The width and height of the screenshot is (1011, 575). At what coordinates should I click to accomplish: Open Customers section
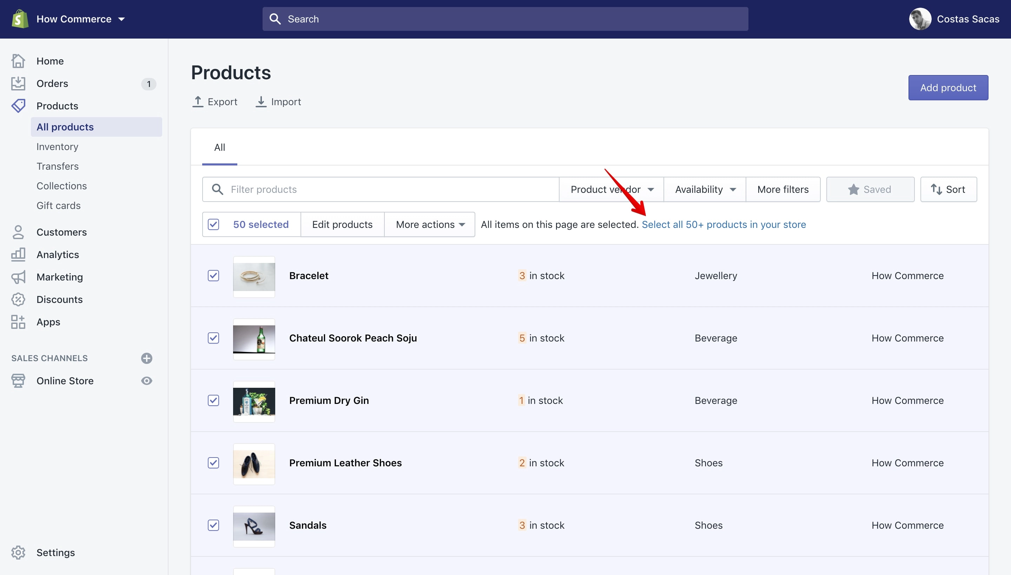point(62,232)
